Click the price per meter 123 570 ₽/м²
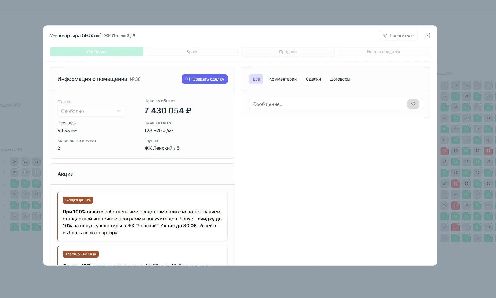This screenshot has height=298, width=496. (x=159, y=131)
